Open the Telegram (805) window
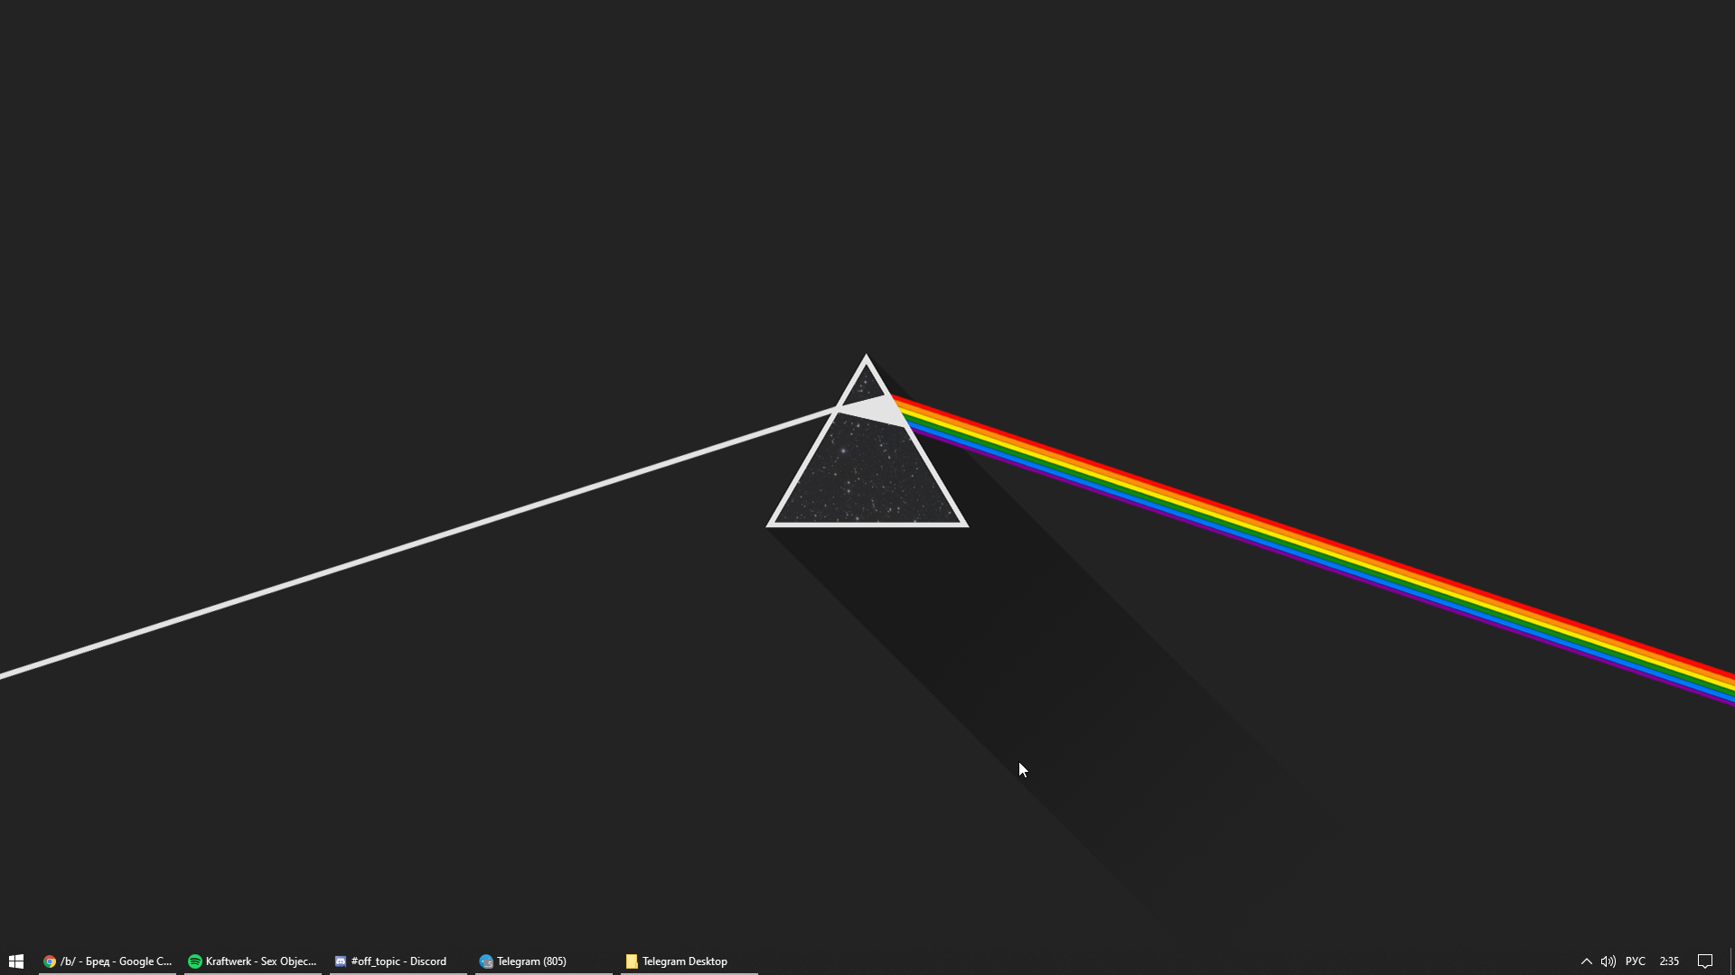This screenshot has height=975, width=1735. pos(544,961)
